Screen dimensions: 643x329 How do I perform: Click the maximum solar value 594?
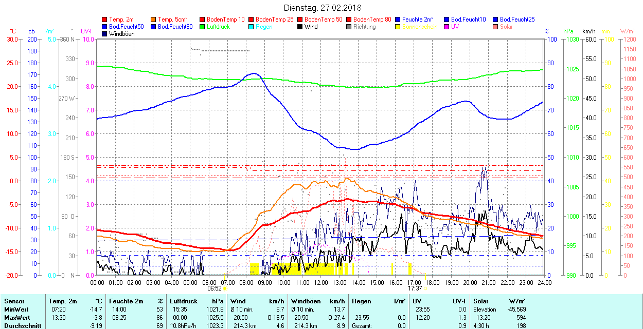[521, 318]
